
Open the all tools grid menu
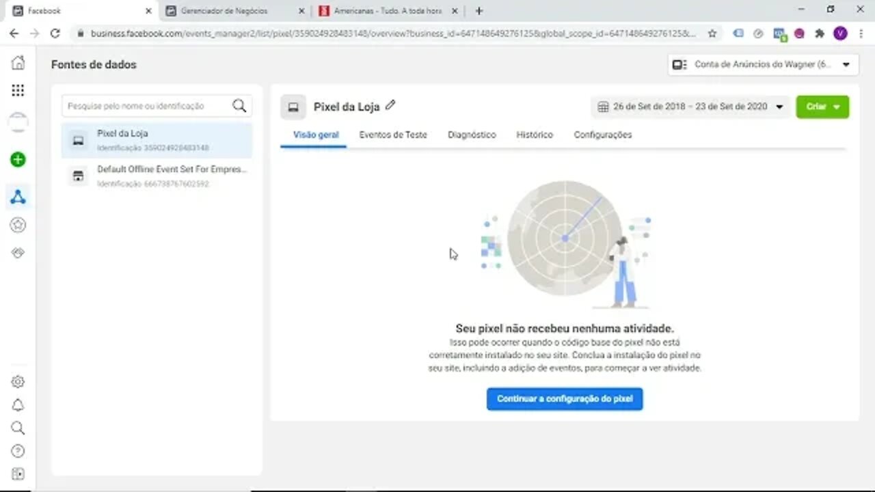tap(18, 90)
